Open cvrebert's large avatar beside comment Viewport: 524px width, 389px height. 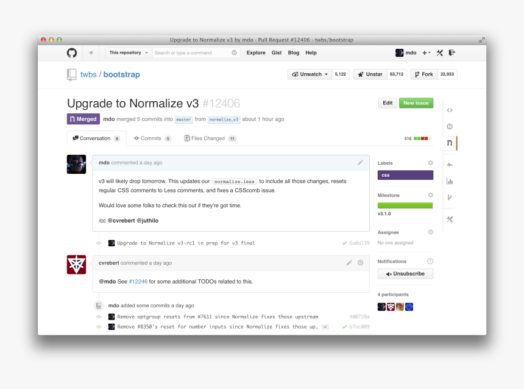coord(76,265)
